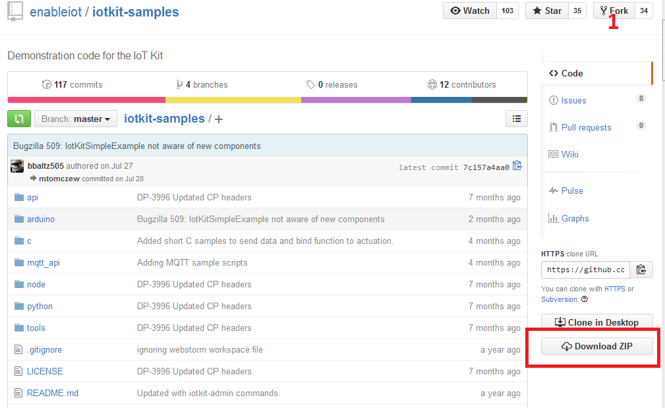Open iotkit-samples repository title link
The height and width of the screenshot is (408, 665).
click(136, 12)
